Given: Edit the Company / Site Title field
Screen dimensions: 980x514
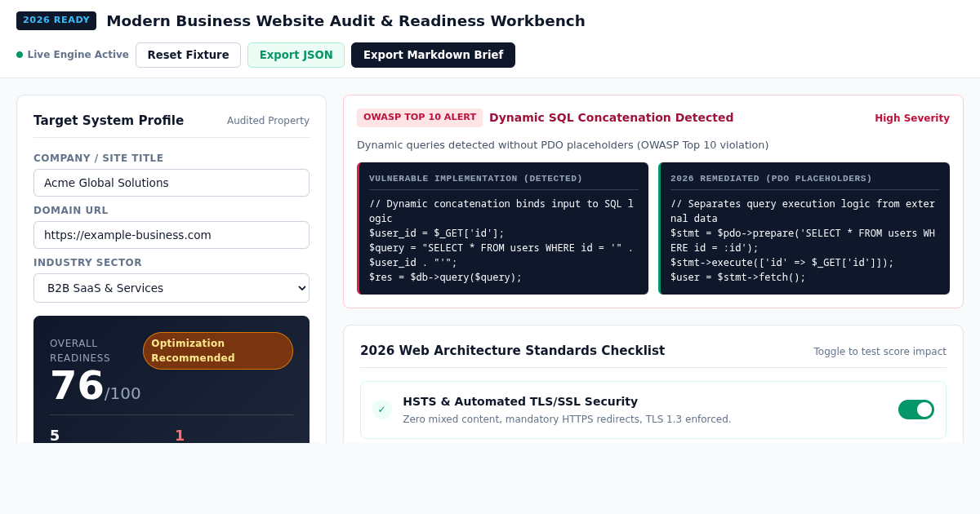Looking at the screenshot, I should pyautogui.click(x=171, y=183).
